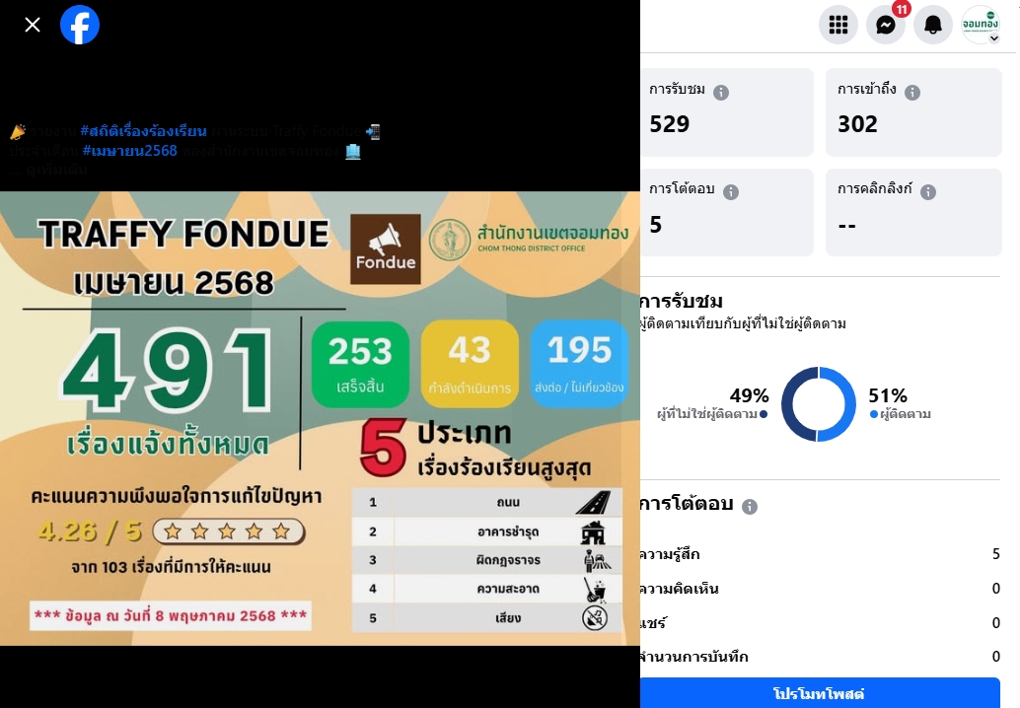1020x708 pixels.
Task: Click the 4.26 / 5 satisfaction score
Action: point(90,531)
